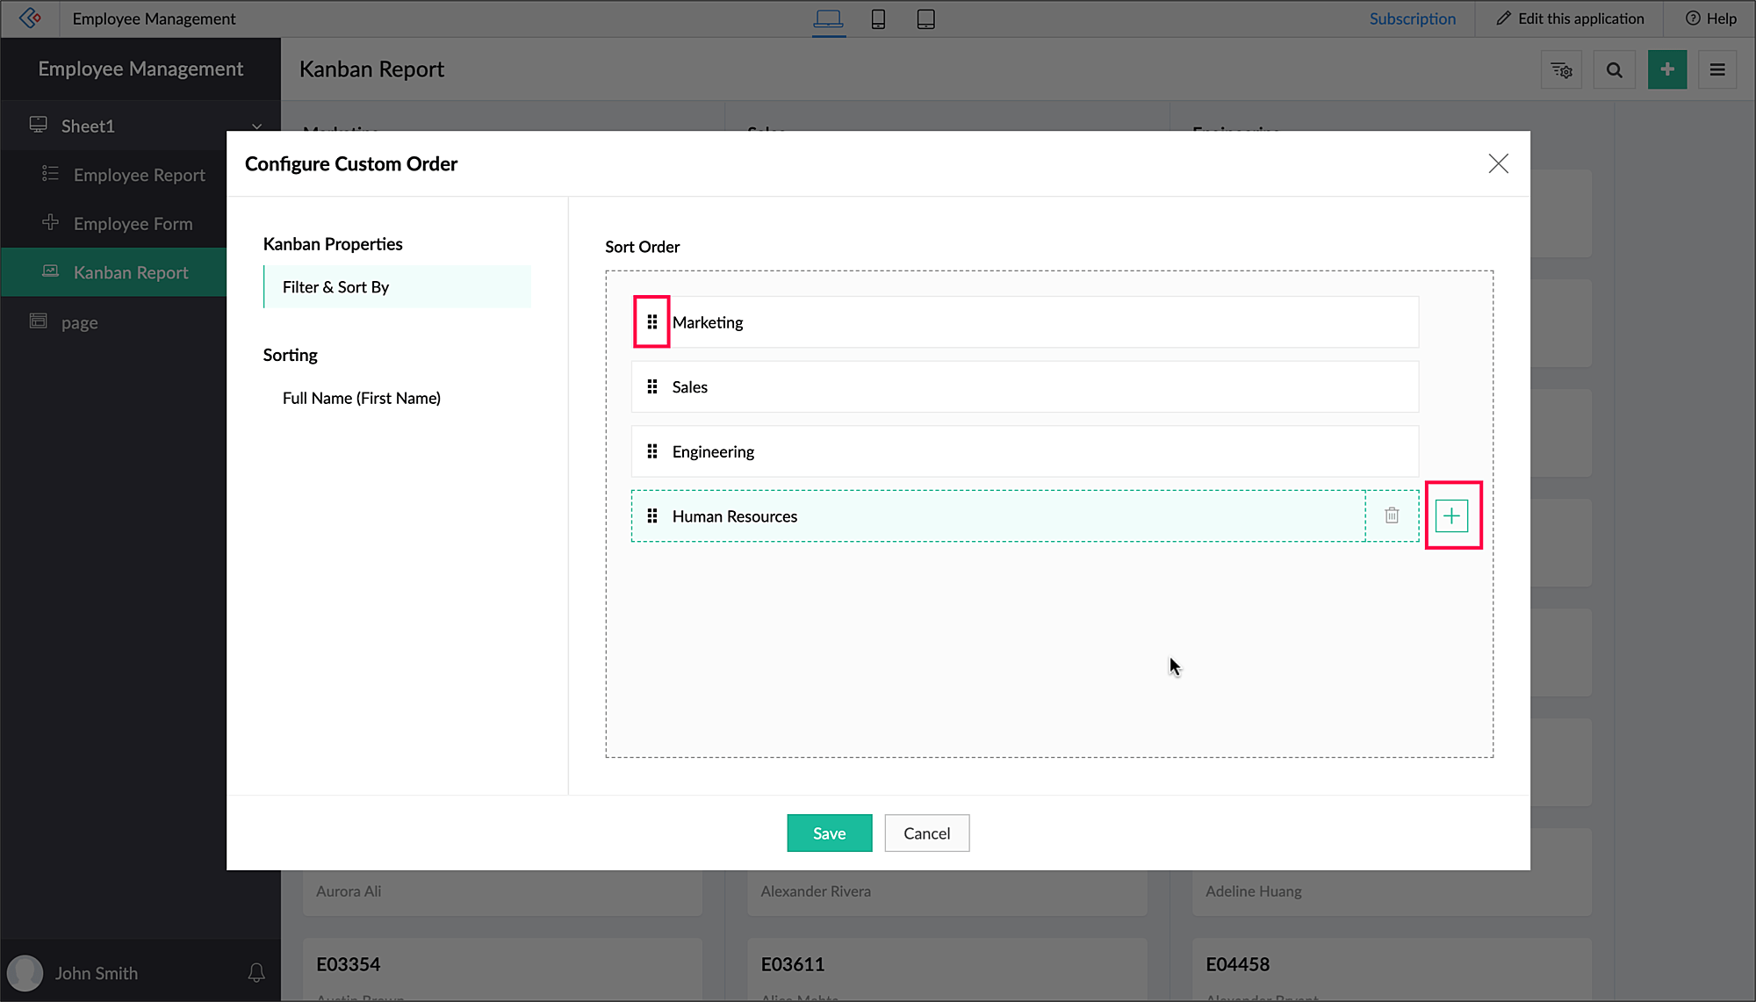Click the Engineering row drag handle
Viewport: 1756px width, 1002px height.
[651, 451]
